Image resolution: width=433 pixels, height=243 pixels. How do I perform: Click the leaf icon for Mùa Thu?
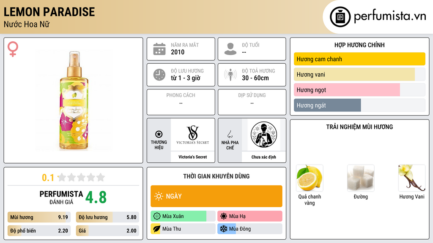156,229
